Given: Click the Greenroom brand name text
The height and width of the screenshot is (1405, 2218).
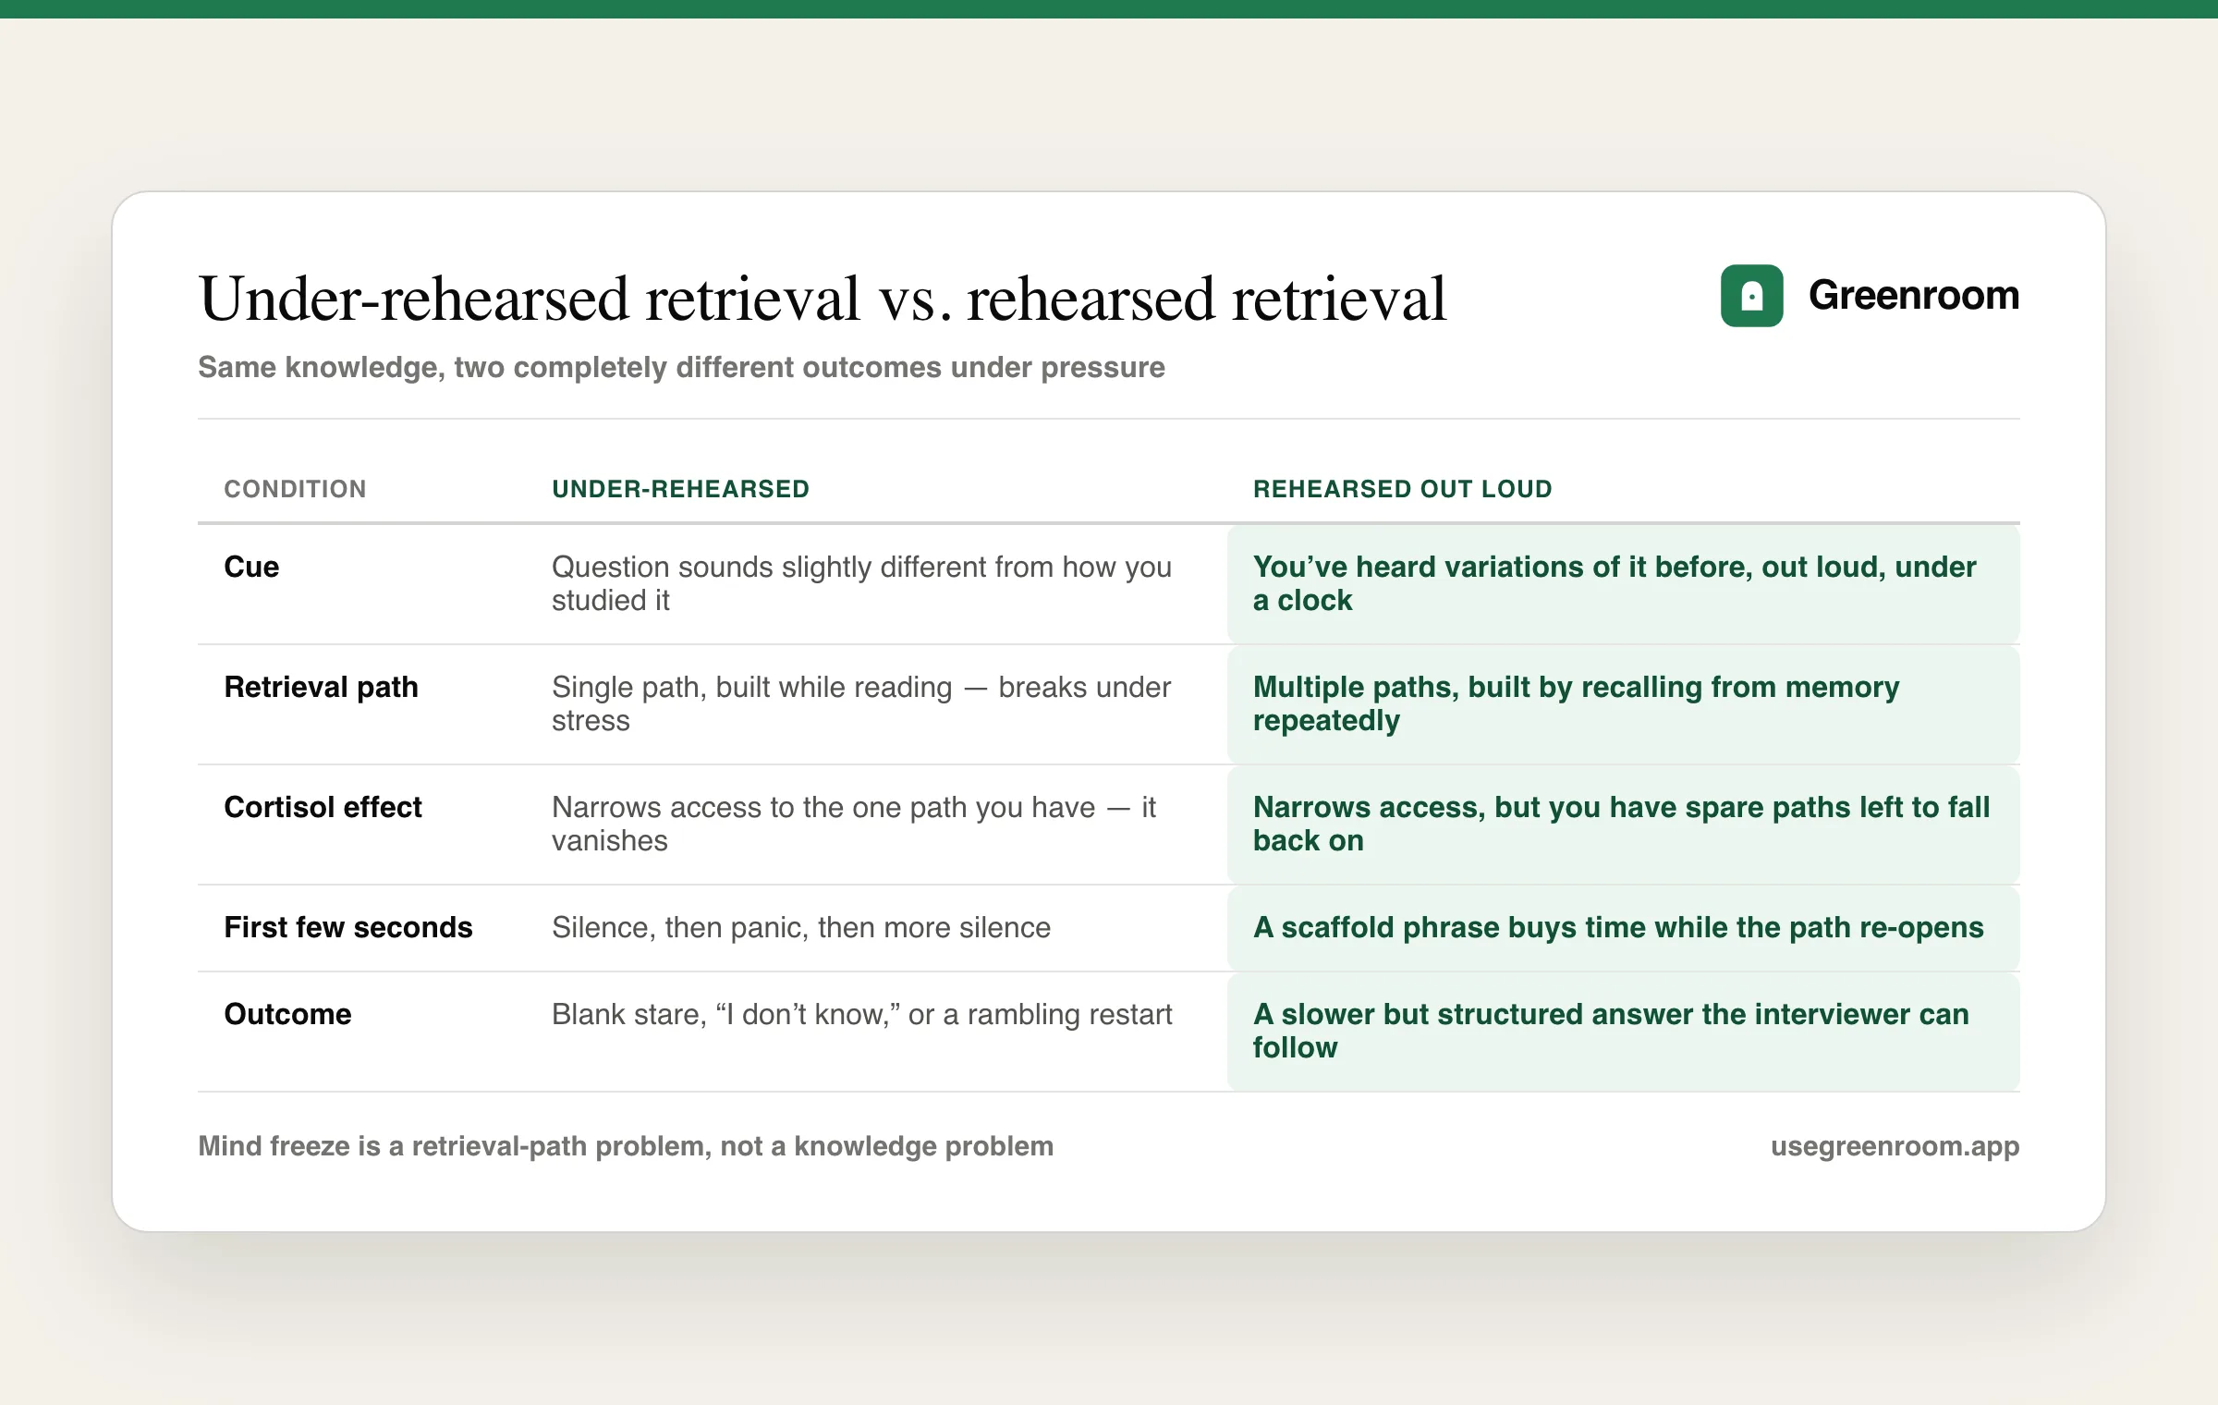Looking at the screenshot, I should pyautogui.click(x=1913, y=296).
